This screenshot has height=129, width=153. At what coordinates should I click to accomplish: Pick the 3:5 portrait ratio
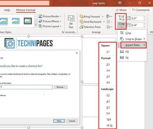pyautogui.click(x=108, y=76)
